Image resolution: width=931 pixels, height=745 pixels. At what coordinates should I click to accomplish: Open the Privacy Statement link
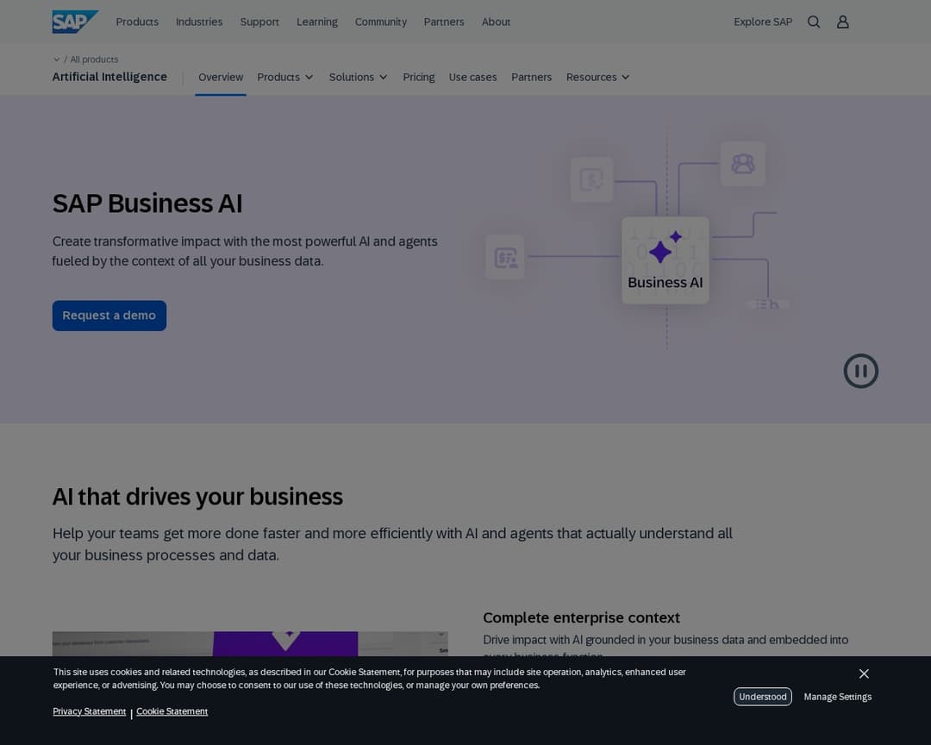[89, 711]
